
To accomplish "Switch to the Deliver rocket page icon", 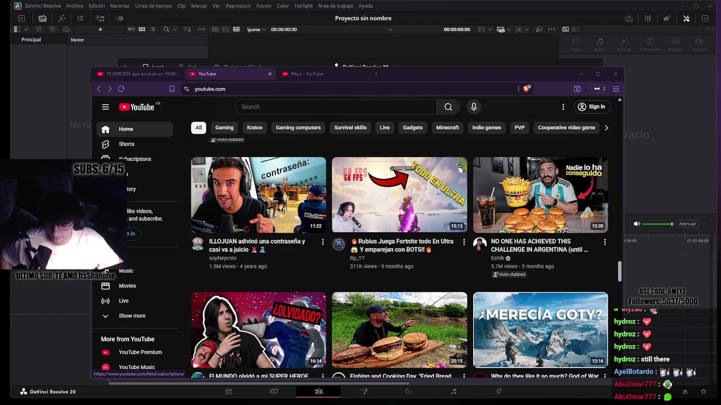I will pos(499,391).
